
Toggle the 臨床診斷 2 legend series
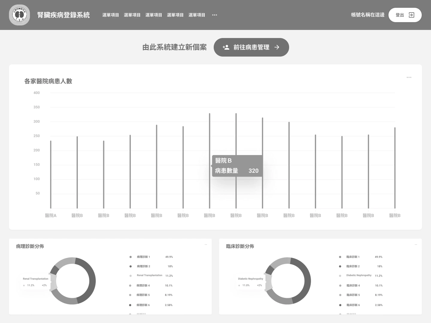click(x=353, y=266)
